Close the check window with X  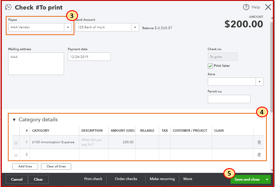pos(268,7)
